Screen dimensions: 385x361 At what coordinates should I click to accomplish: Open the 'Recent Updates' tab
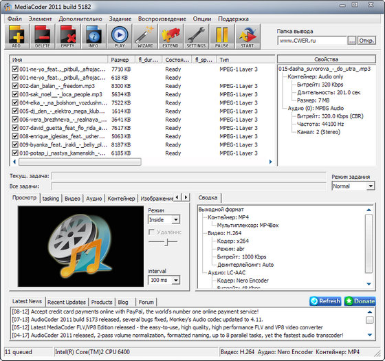point(67,302)
